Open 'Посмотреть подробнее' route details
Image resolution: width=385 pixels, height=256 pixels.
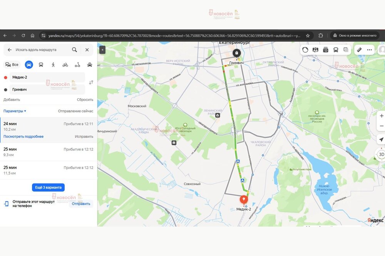(x=23, y=137)
